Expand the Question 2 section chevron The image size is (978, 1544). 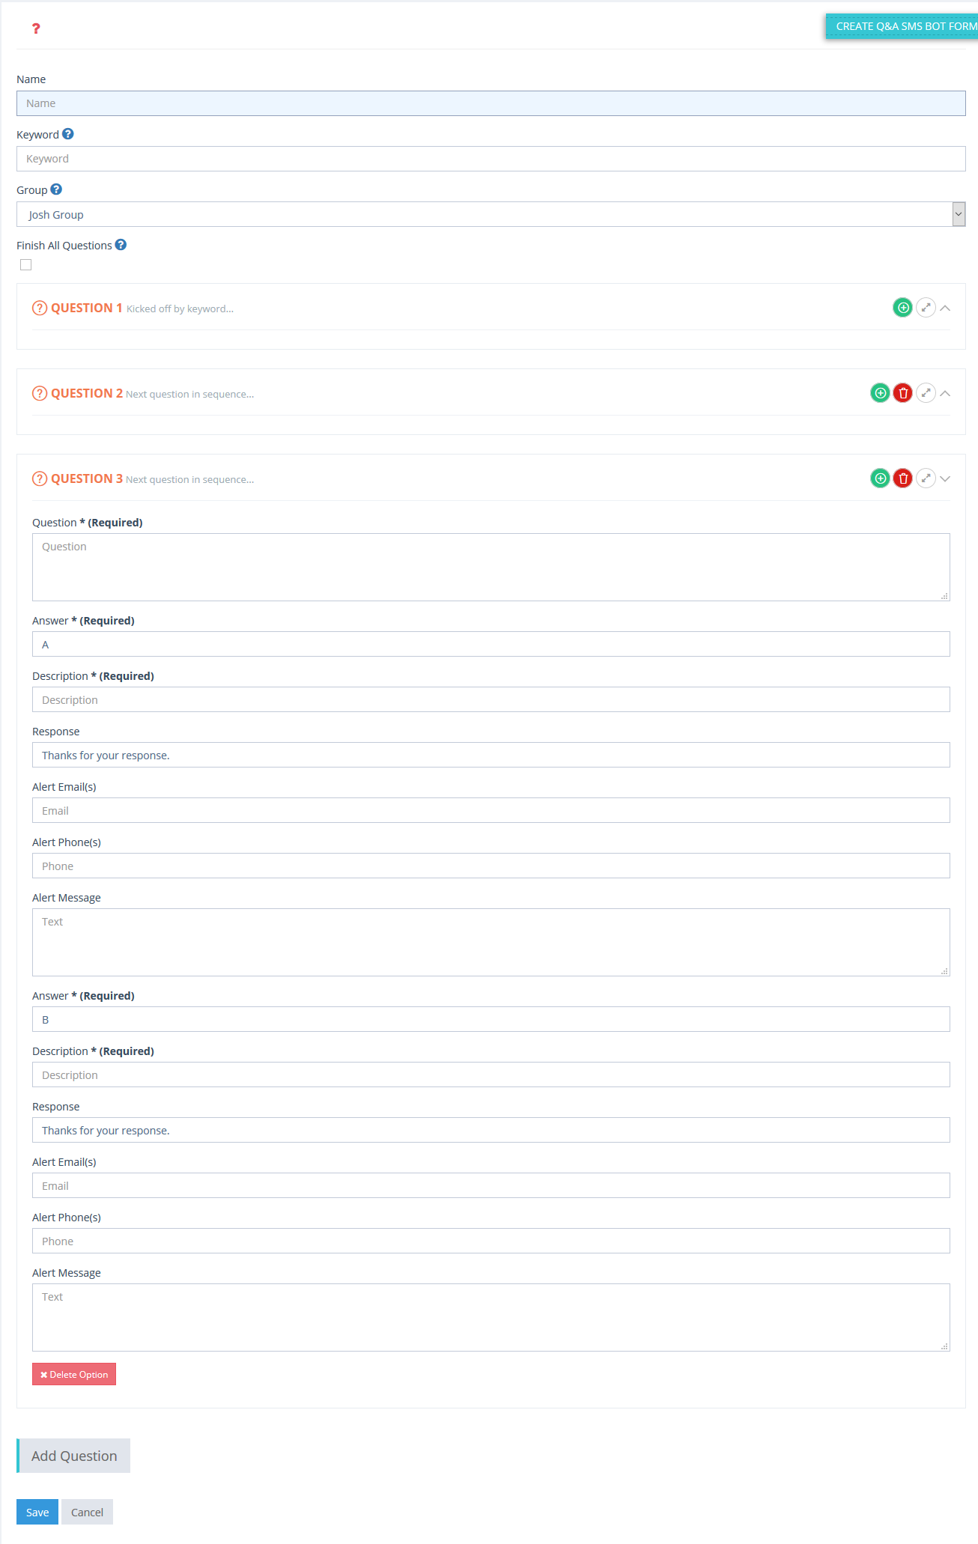(945, 393)
